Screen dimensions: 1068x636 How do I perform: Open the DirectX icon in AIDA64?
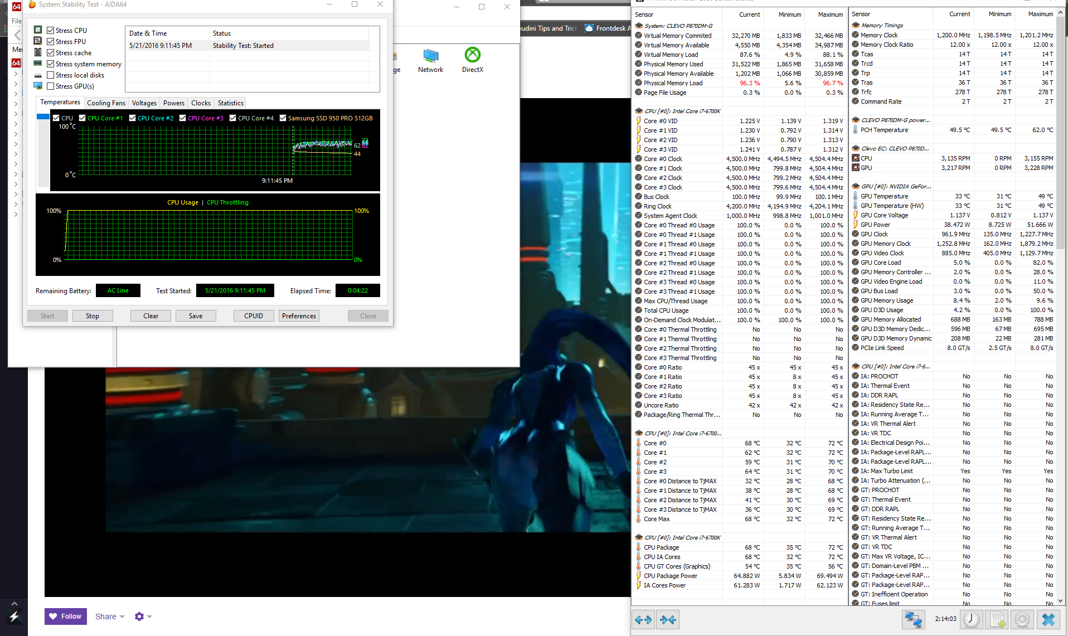click(473, 60)
